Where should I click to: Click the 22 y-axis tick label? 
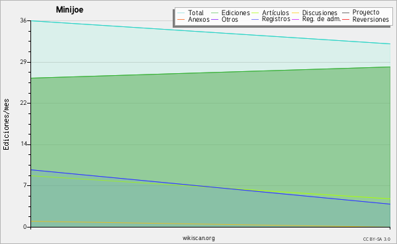(23, 103)
